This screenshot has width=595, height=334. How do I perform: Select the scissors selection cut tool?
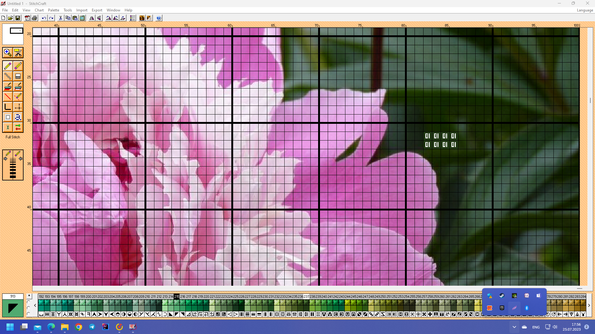click(18, 53)
